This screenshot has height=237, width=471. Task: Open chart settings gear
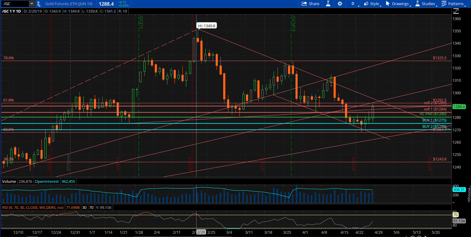(340, 4)
